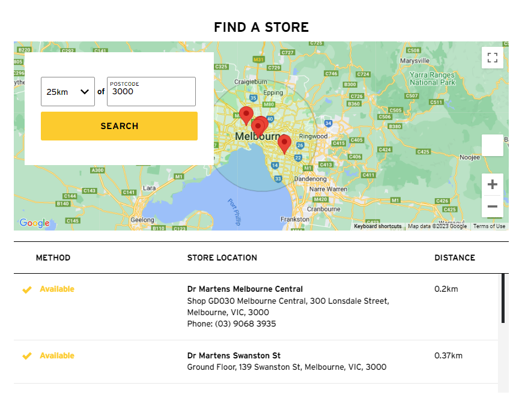Select the Dr Martens Swanston St store name
Screen dimensions: 528x401
click(234, 355)
